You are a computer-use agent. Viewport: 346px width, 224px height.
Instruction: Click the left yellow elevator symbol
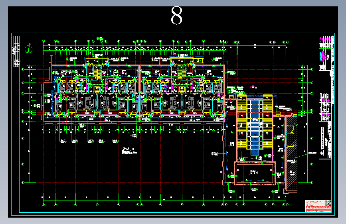(97, 89)
